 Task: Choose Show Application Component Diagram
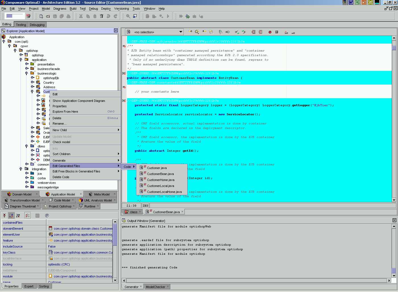[x=85, y=101]
